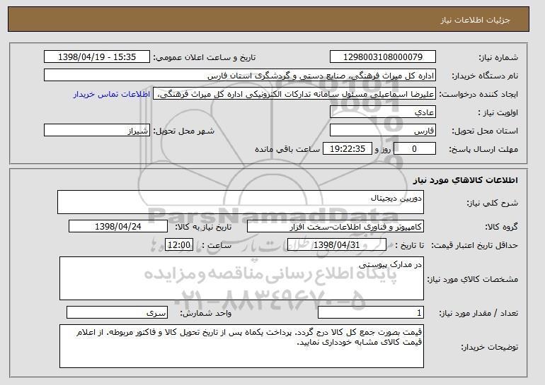545x385 pixels.
Task: Click the label ایجاد کننده درخواست
Action: [478, 94]
